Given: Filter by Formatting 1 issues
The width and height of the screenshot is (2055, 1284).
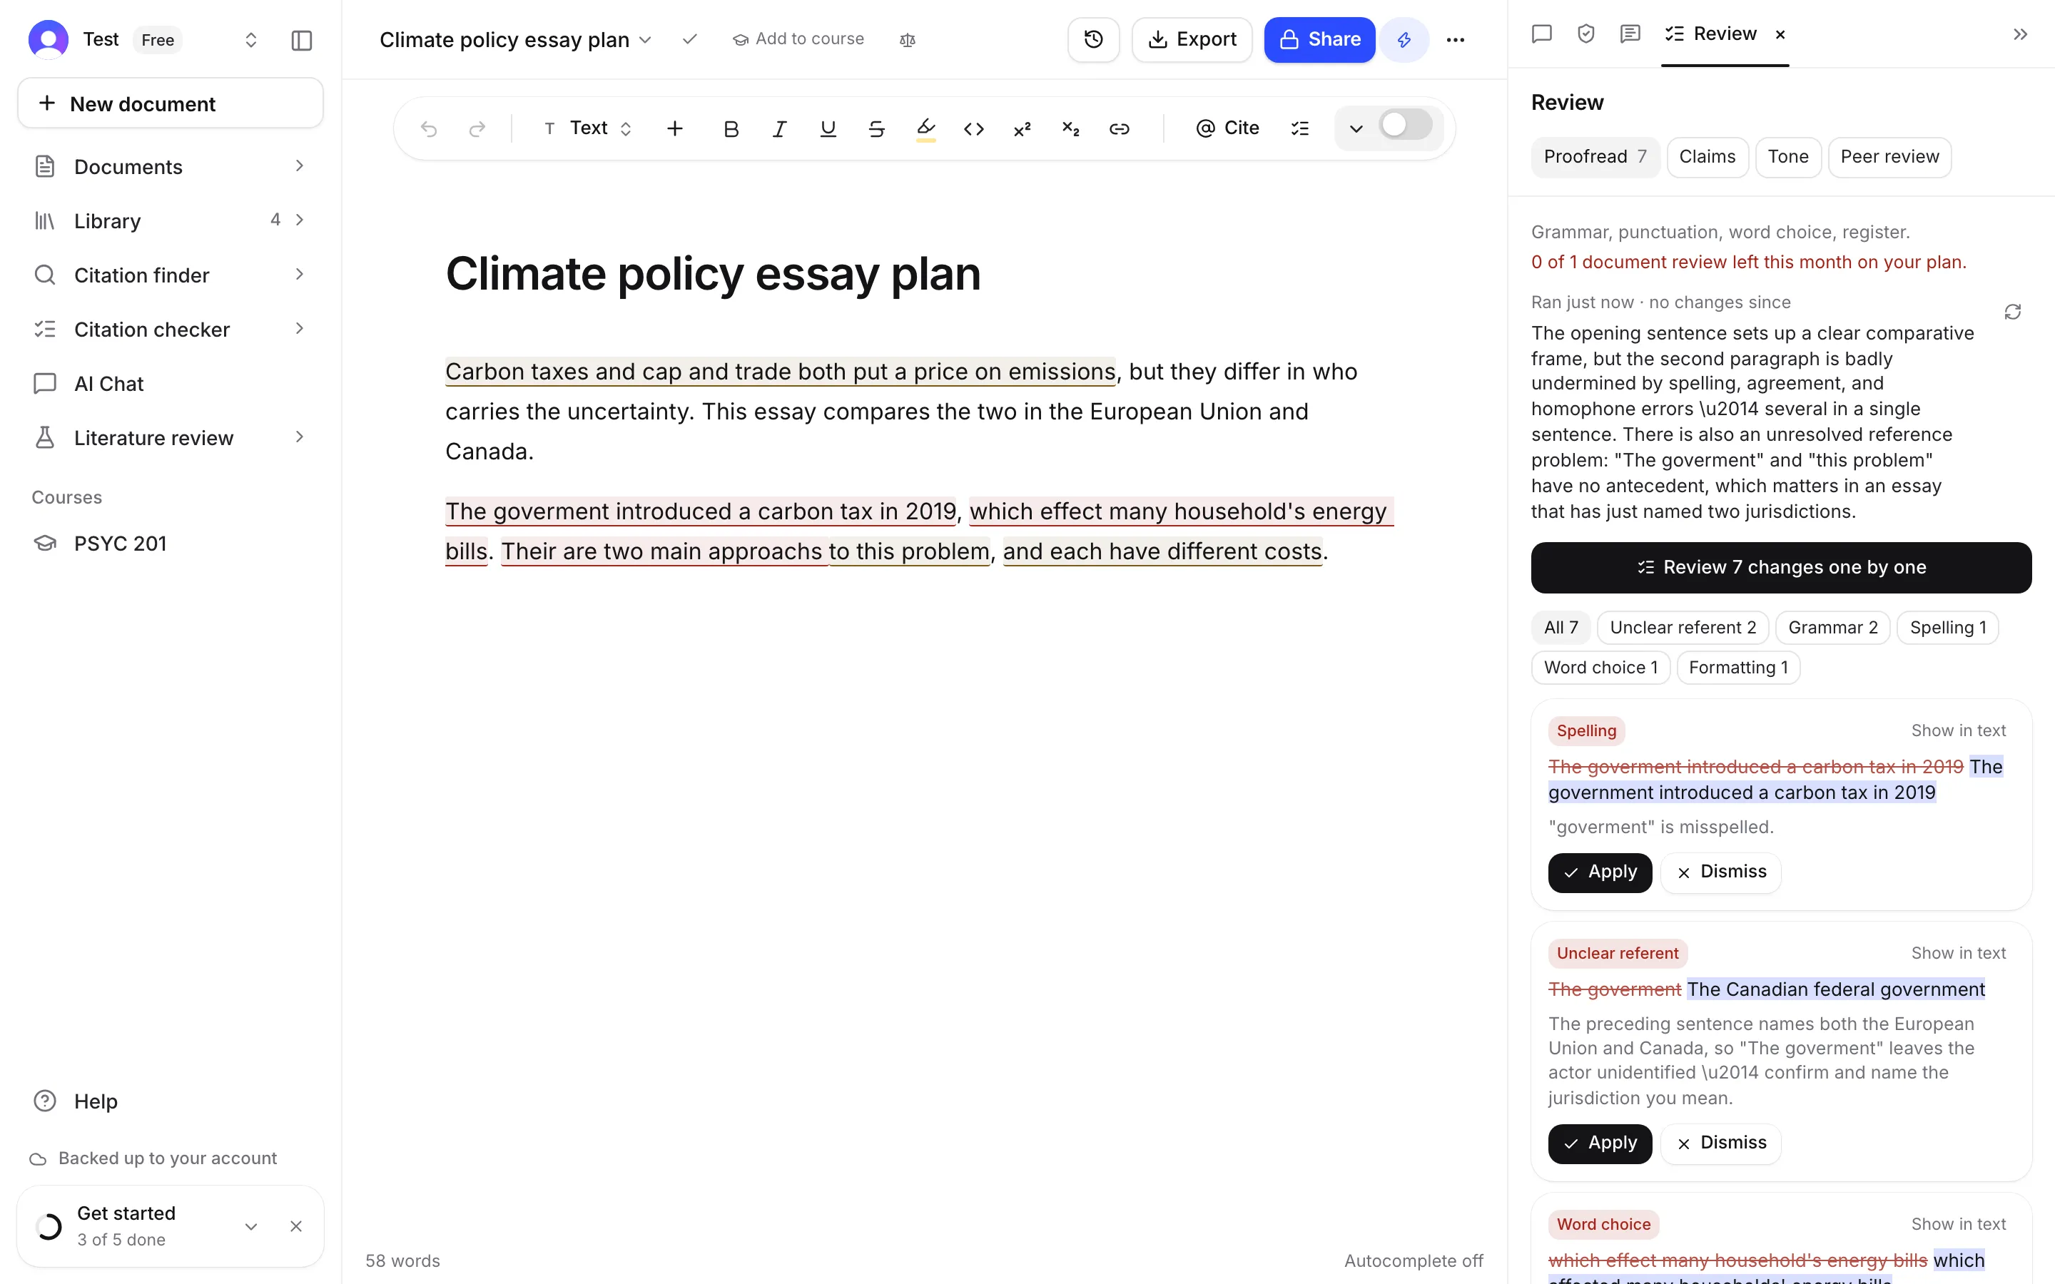Looking at the screenshot, I should [x=1737, y=668].
